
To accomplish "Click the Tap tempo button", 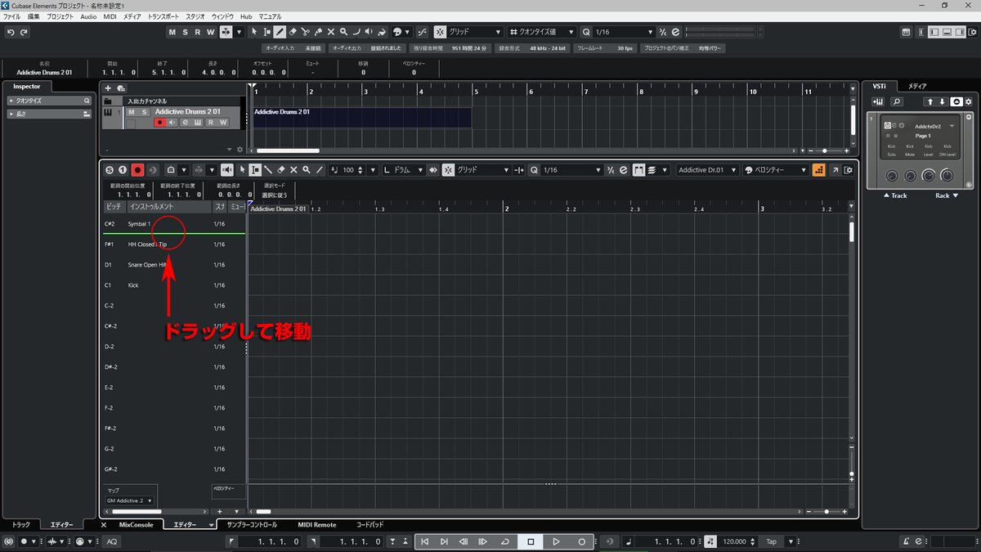I will (771, 541).
